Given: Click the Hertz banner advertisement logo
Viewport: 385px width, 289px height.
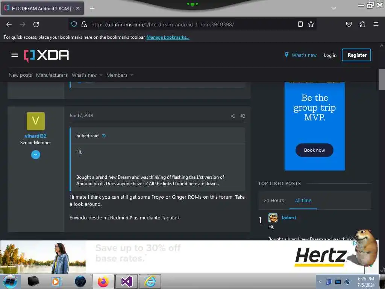Looking at the screenshot, I should (x=321, y=257).
